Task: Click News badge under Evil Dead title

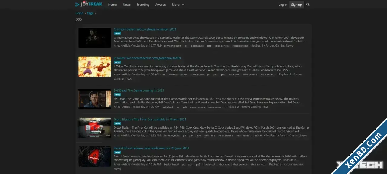Action: click(117, 95)
